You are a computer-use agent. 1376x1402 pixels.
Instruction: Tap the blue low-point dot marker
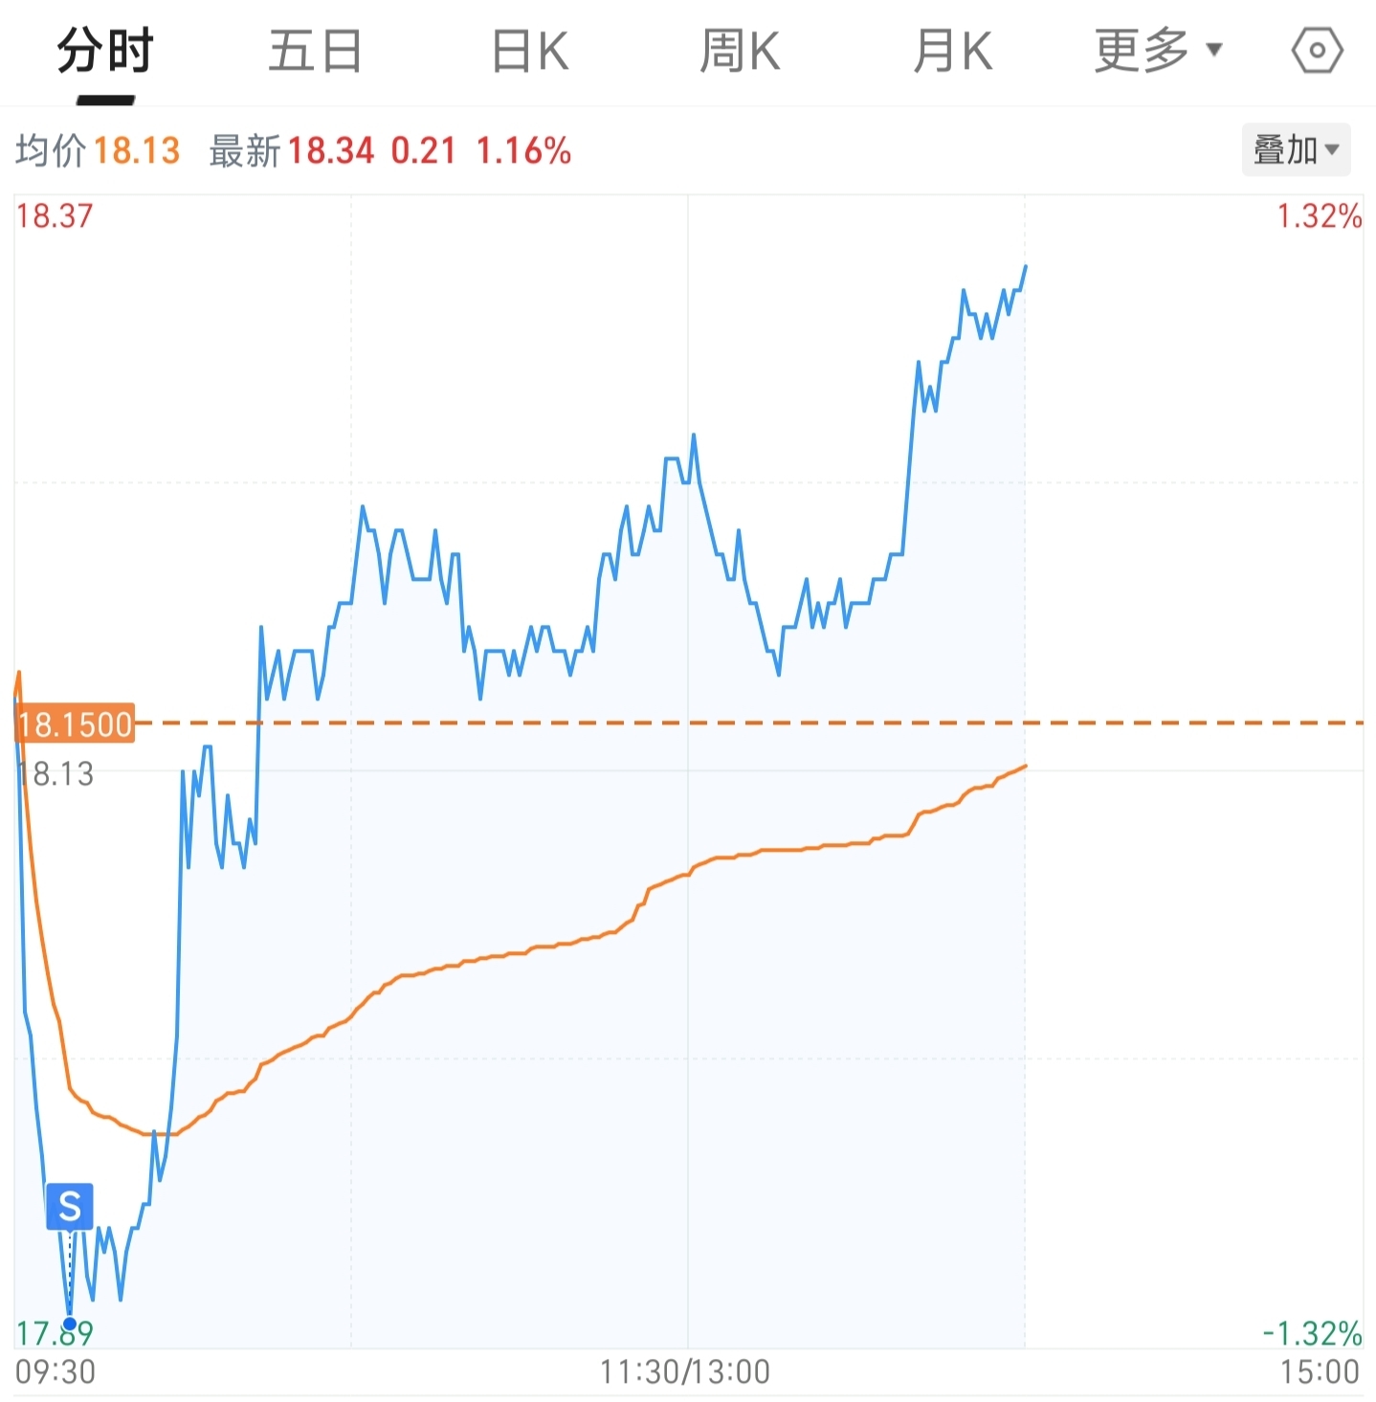pyautogui.click(x=70, y=1324)
